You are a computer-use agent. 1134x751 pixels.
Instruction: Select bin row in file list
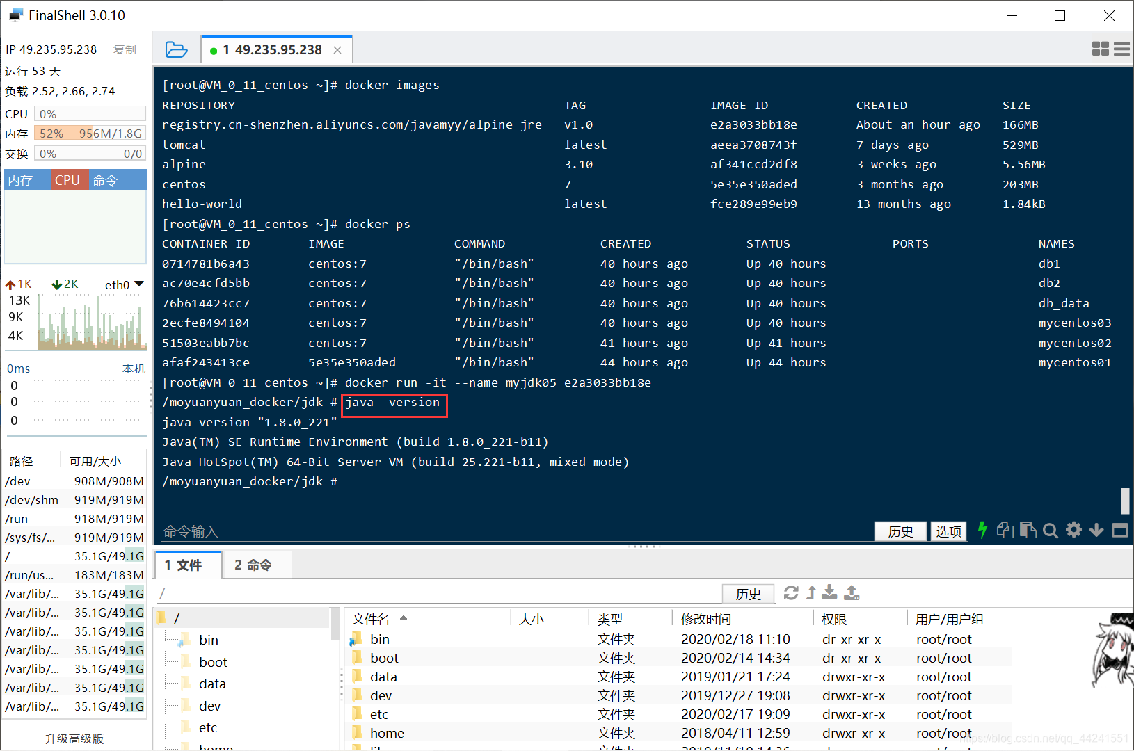coord(679,639)
